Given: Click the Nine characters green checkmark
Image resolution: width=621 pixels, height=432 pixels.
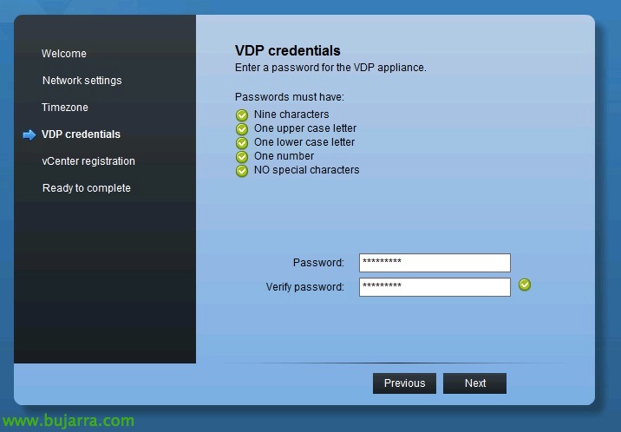Looking at the screenshot, I should click(242, 115).
